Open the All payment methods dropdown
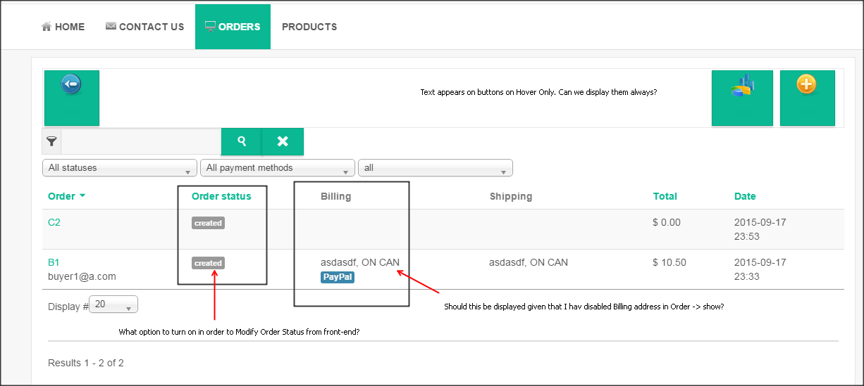This screenshot has width=864, height=386. coord(278,168)
